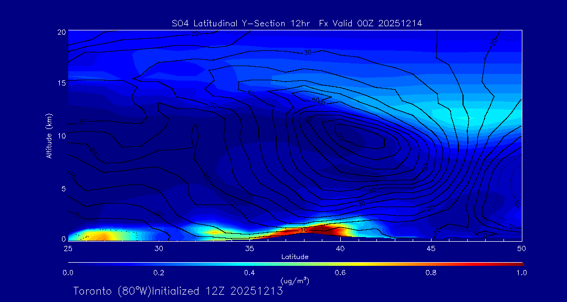Select the "Altitude (km)" y-axis label
Screen dimensions: 567x302
tap(48, 135)
